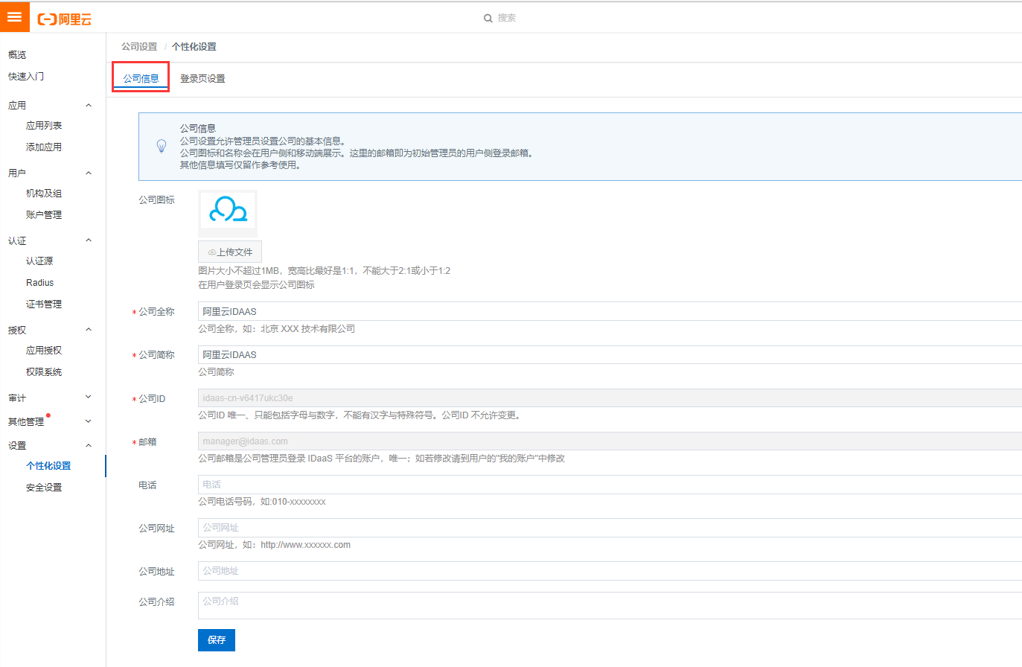
Task: Open the orange hamburger menu
Action: coord(15,16)
